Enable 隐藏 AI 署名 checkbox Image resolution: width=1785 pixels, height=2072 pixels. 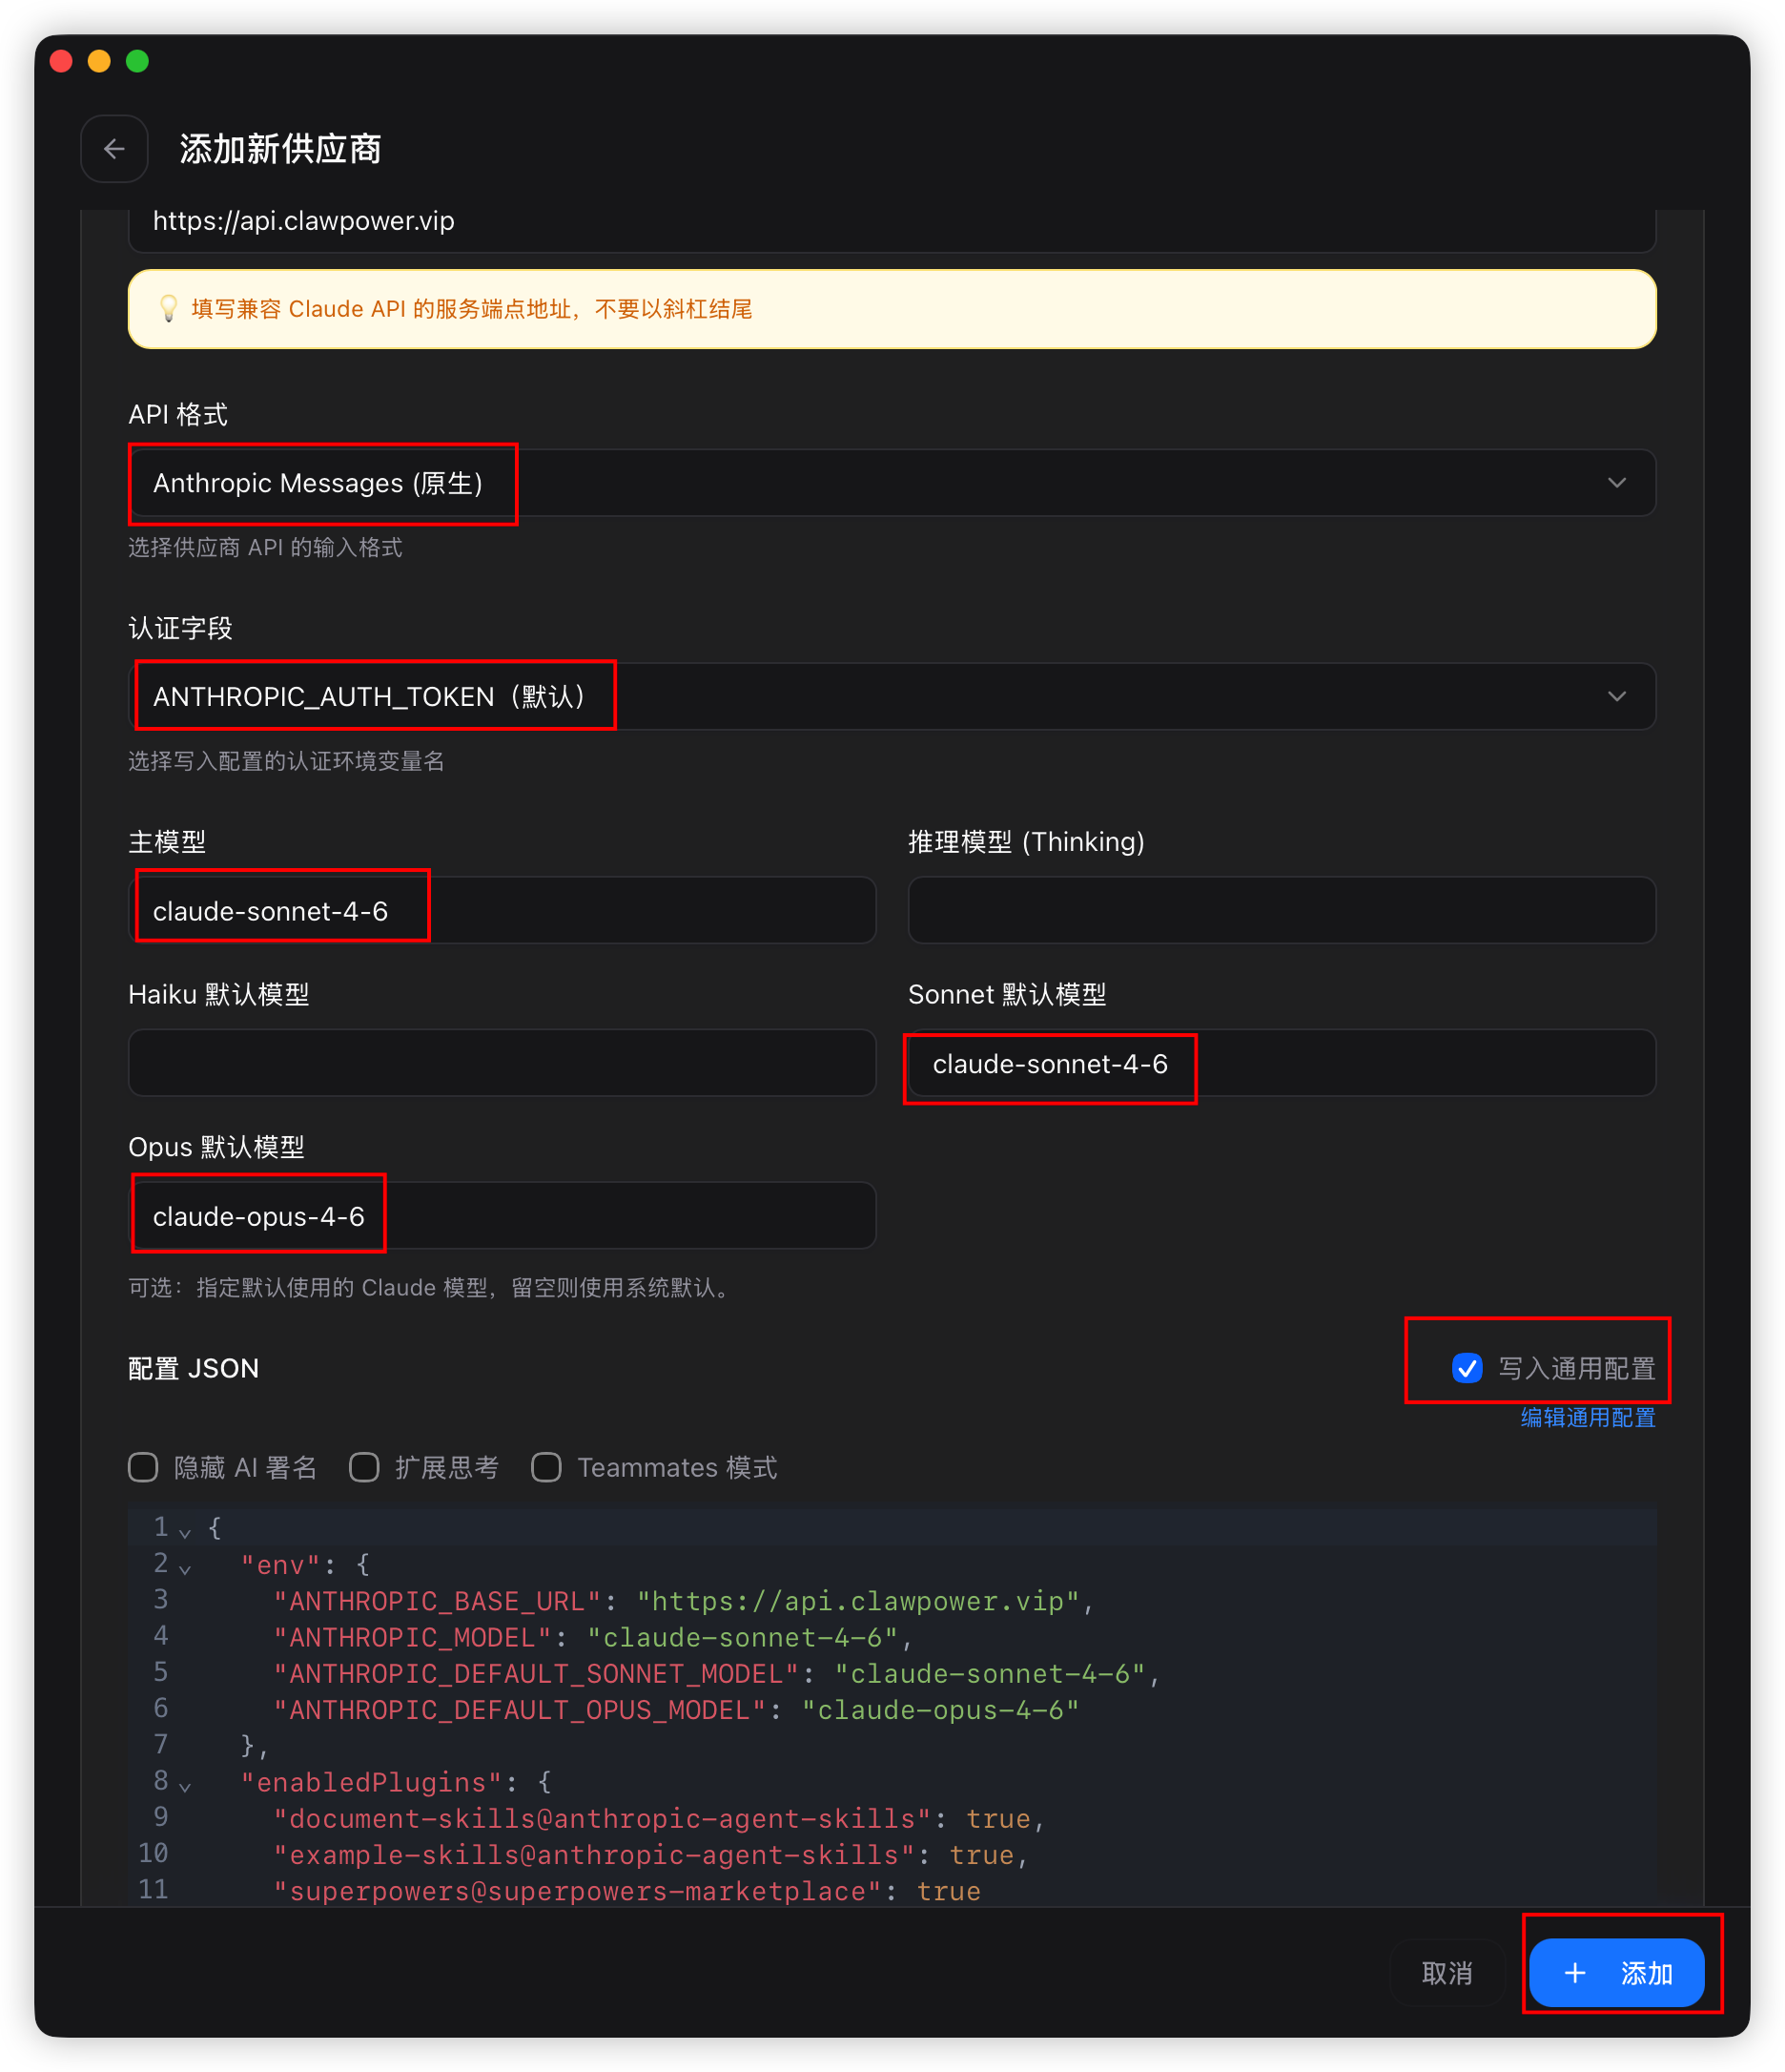click(143, 1467)
